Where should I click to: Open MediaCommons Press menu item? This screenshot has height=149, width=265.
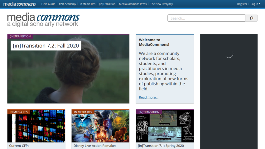[133, 4]
